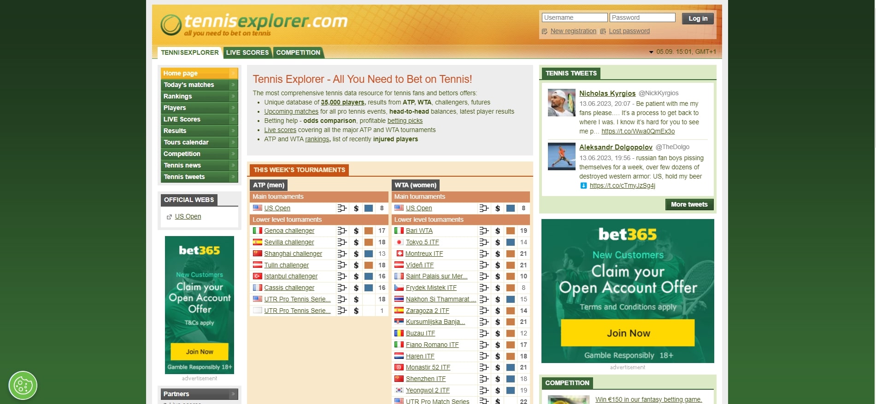Open draw bracket icon for Bari WTA
Image resolution: width=876 pixels, height=404 pixels.
click(484, 231)
